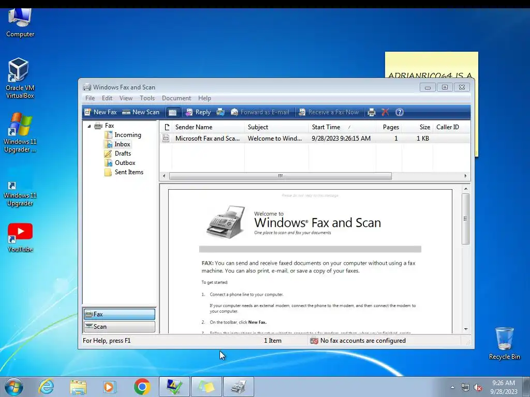This screenshot has width=530, height=397.
Task: Show hidden system tray icons arrow
Action: (x=452, y=387)
